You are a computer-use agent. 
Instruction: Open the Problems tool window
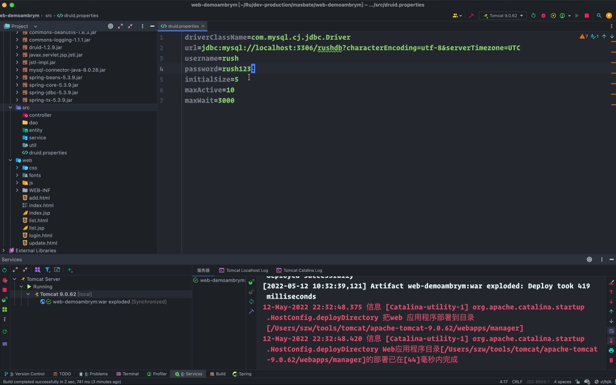(93, 374)
